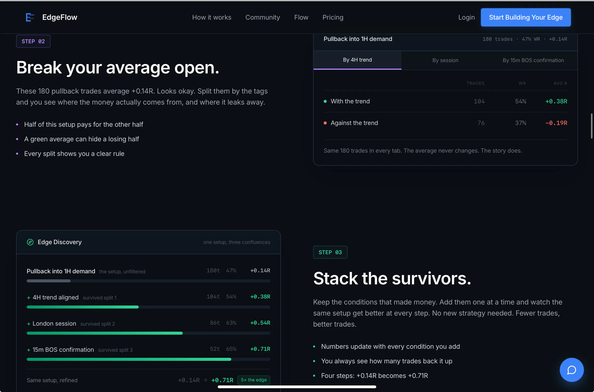Click the EdgeFlow logo icon
Screen dimensions: 594x392
click(30, 17)
